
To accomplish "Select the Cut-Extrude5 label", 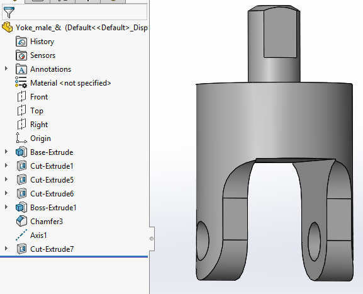I will (52, 180).
